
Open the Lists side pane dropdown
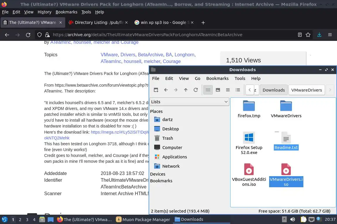tap(189, 102)
